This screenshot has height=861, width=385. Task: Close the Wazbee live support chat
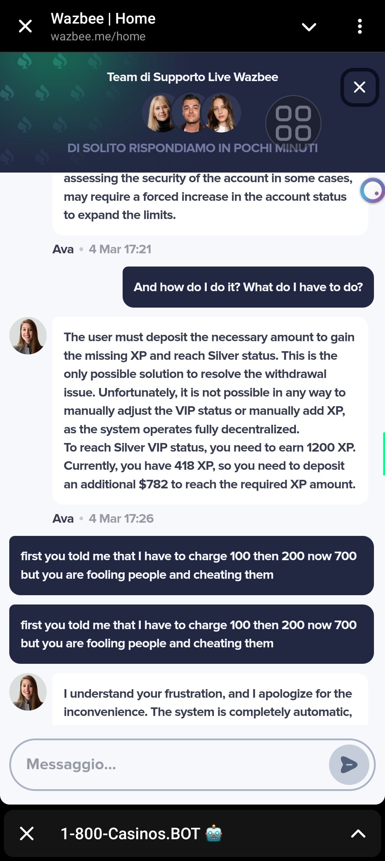359,87
